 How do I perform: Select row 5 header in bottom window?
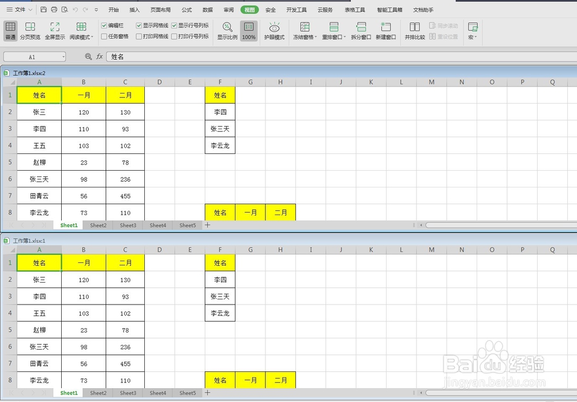[x=10, y=330]
